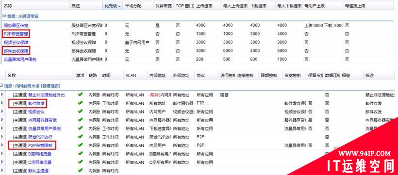Select the FTP, ... protocol cell
This screenshot has height=175, width=398.
(x=202, y=103)
